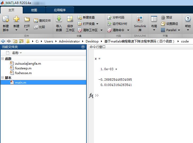Click the code path segment
Screen dimensions: 193x143
185,41
